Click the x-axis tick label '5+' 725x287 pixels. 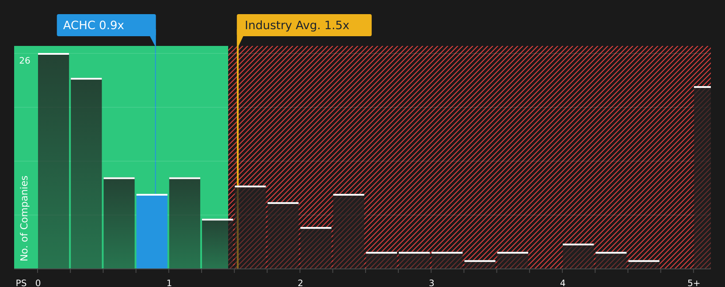[x=694, y=283]
